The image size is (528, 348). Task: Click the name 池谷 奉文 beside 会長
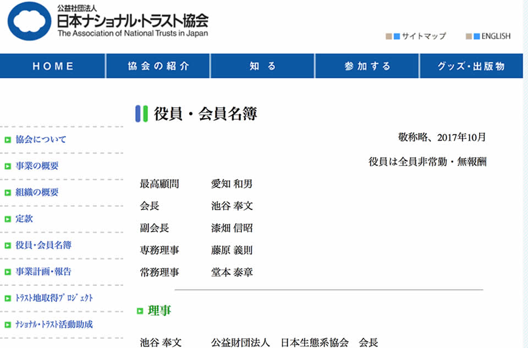[232, 206]
